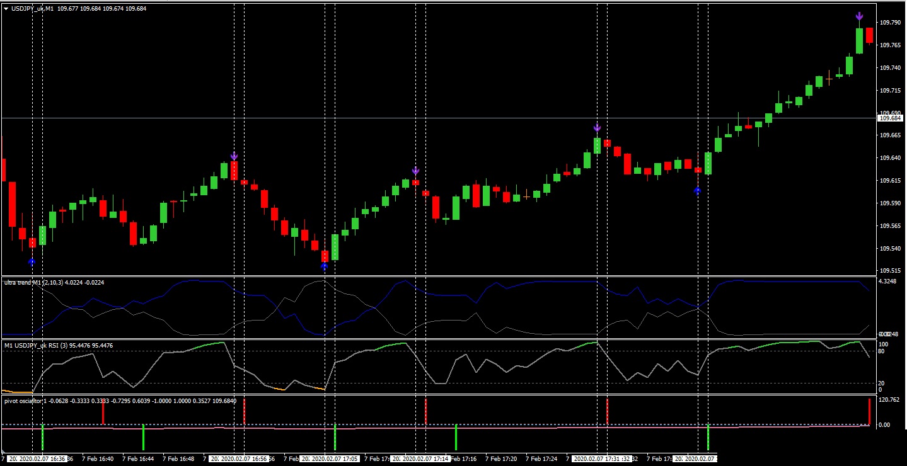This screenshot has height=466, width=907.
Task: Select the rightmost blue buy arrow
Action: [697, 190]
